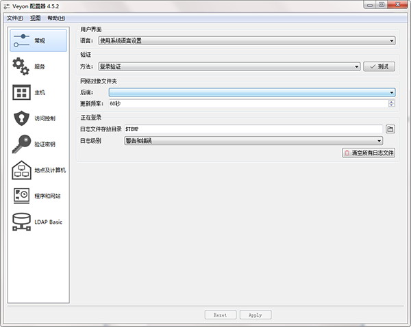Viewport: 411px width, 327px height.
Task: Open the 视图 menu
Action: point(36,18)
